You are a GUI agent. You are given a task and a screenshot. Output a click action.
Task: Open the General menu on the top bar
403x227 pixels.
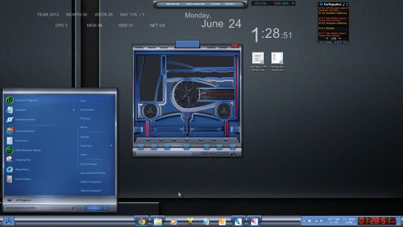click(173, 4)
